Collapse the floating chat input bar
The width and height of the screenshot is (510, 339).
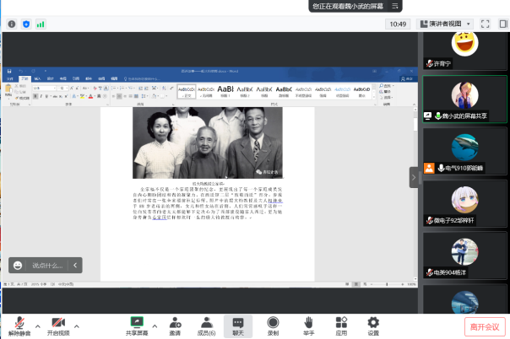pyautogui.click(x=75, y=266)
